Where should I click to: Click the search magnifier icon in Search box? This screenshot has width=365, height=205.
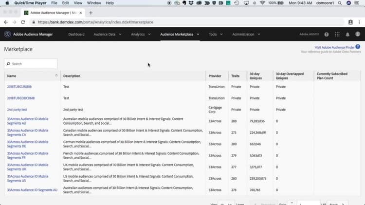8,64
